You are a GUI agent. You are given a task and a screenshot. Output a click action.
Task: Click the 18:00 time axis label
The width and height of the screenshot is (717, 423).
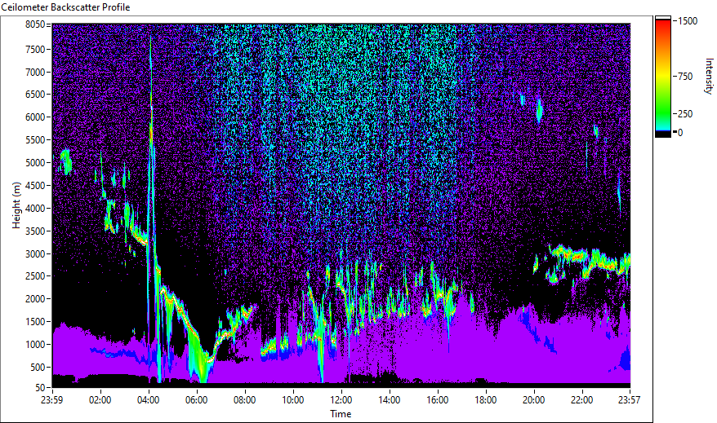tap(486, 400)
